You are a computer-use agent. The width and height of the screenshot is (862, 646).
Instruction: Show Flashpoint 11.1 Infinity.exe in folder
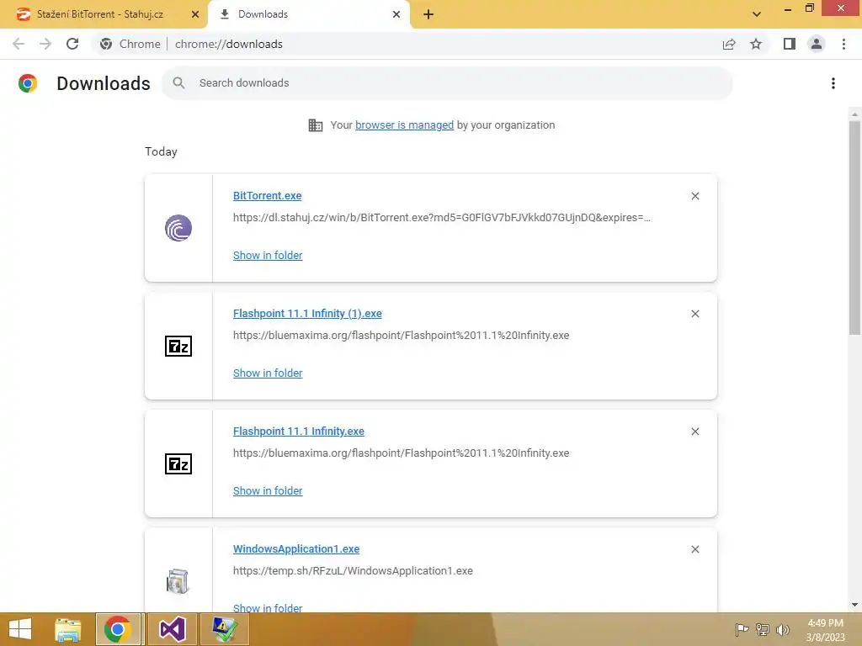[268, 491]
